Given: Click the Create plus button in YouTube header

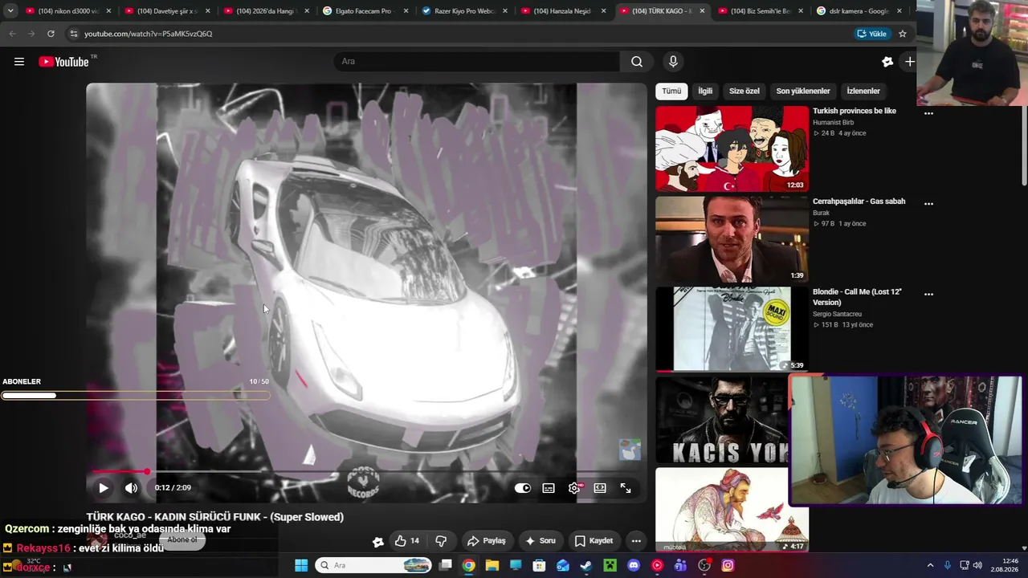Looking at the screenshot, I should [x=909, y=62].
